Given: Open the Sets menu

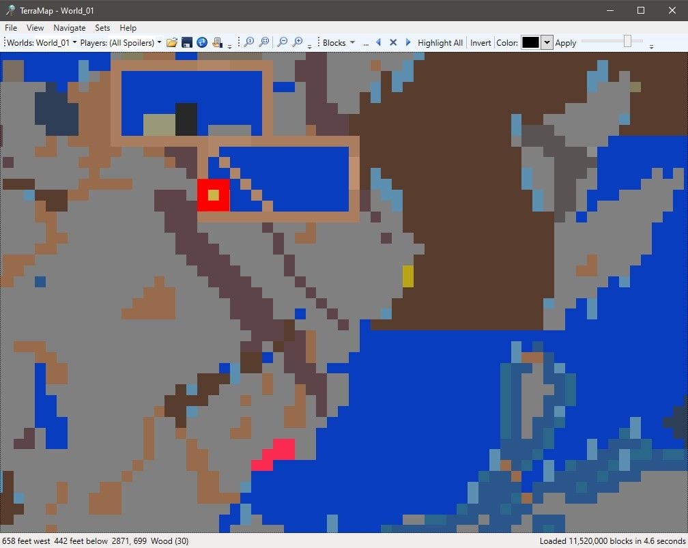Looking at the screenshot, I should tap(102, 28).
